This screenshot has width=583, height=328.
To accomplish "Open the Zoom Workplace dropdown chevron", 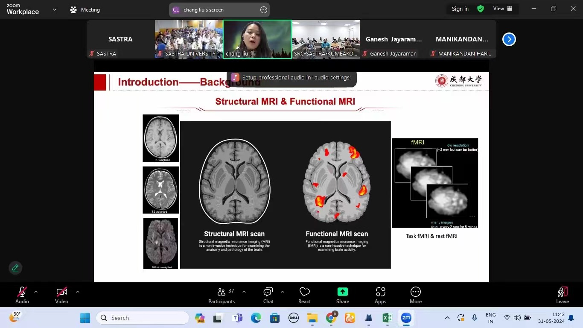I will click(x=54, y=9).
